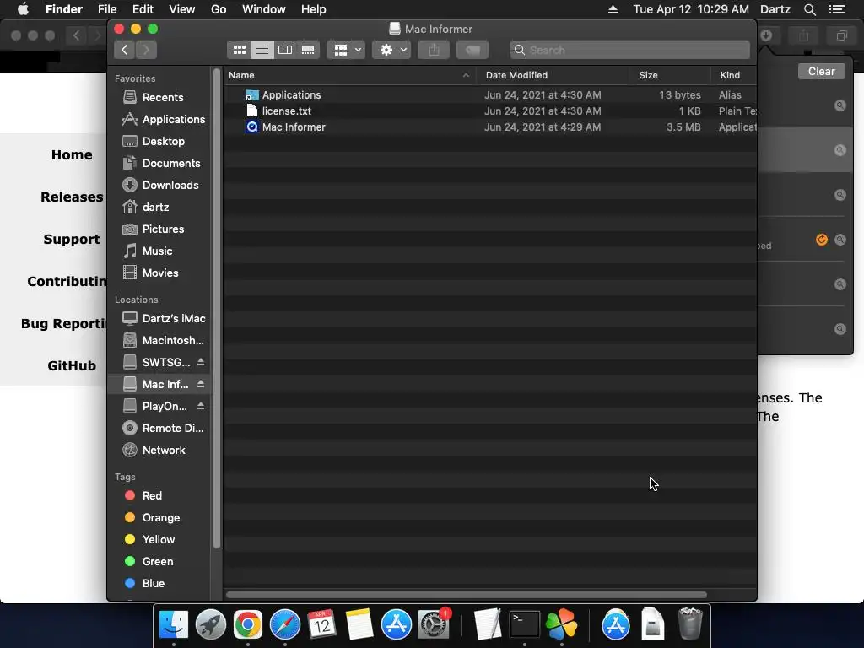Open the Go menu

click(x=219, y=9)
